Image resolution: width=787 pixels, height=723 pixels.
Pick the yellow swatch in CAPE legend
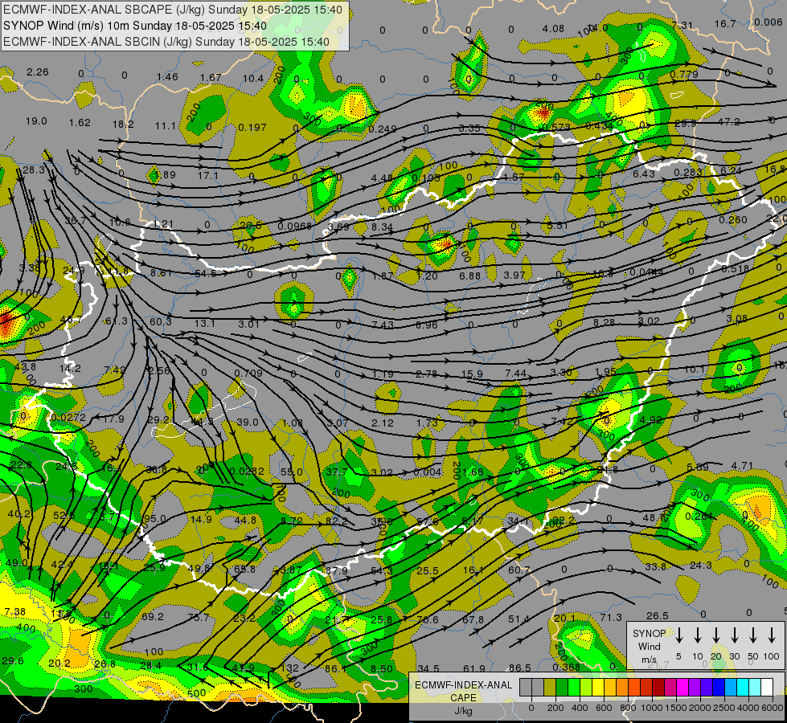(598, 687)
